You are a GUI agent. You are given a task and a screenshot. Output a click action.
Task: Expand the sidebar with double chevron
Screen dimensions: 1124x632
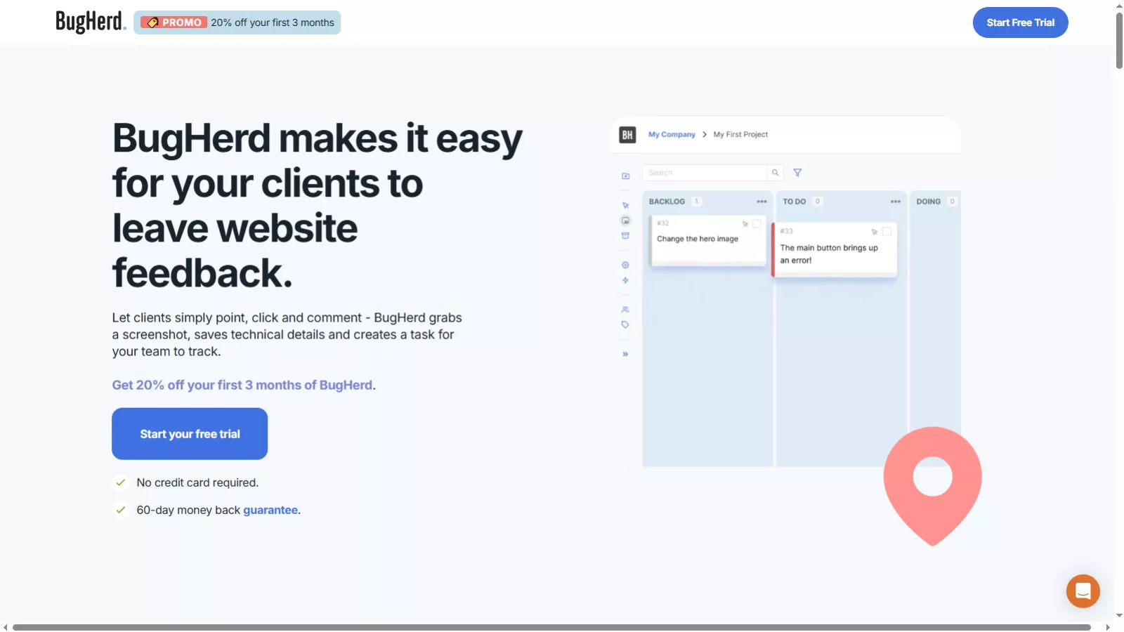tap(625, 355)
